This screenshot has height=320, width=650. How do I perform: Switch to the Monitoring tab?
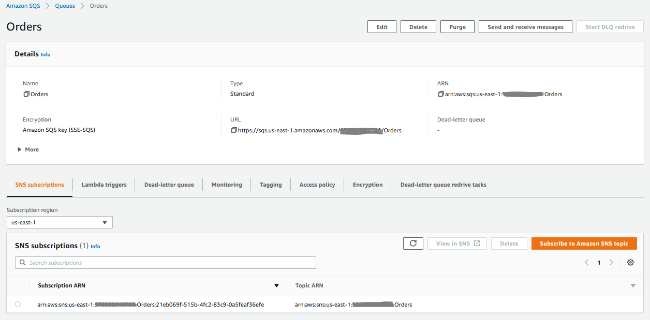(x=227, y=185)
